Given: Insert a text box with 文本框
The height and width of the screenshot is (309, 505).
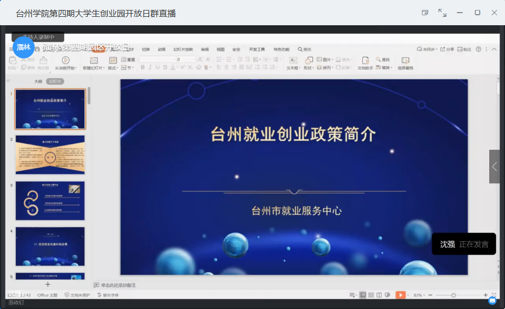Looking at the screenshot, I should (x=293, y=60).
